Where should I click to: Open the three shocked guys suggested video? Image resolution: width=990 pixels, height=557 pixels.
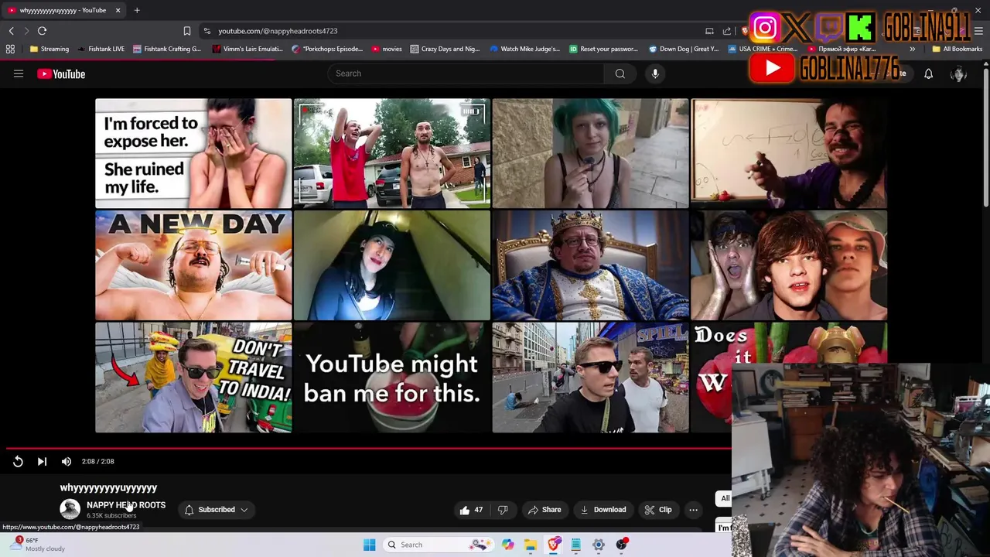coord(789,265)
